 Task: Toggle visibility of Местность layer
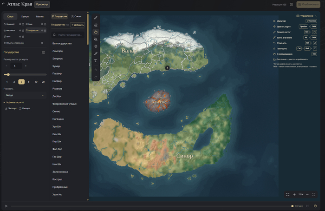coord(20,31)
